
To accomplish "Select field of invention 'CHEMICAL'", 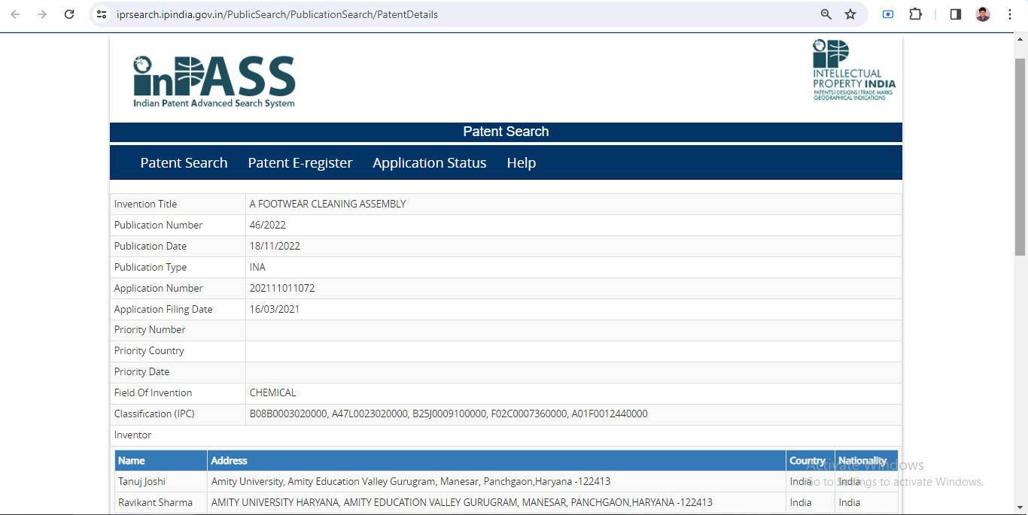I will pyautogui.click(x=272, y=392).
